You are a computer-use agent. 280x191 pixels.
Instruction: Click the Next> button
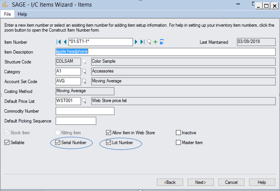point(200,182)
